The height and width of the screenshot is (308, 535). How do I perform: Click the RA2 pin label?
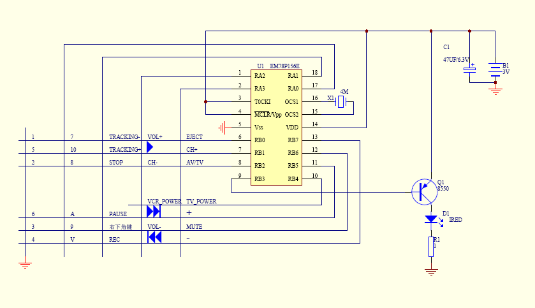coord(260,76)
